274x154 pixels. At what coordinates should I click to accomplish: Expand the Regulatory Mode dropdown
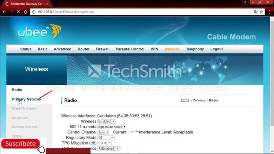[106, 138]
